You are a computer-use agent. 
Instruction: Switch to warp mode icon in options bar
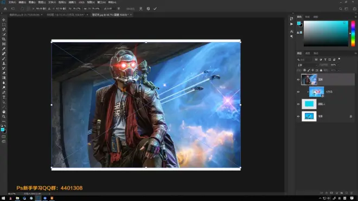pos(141,9)
